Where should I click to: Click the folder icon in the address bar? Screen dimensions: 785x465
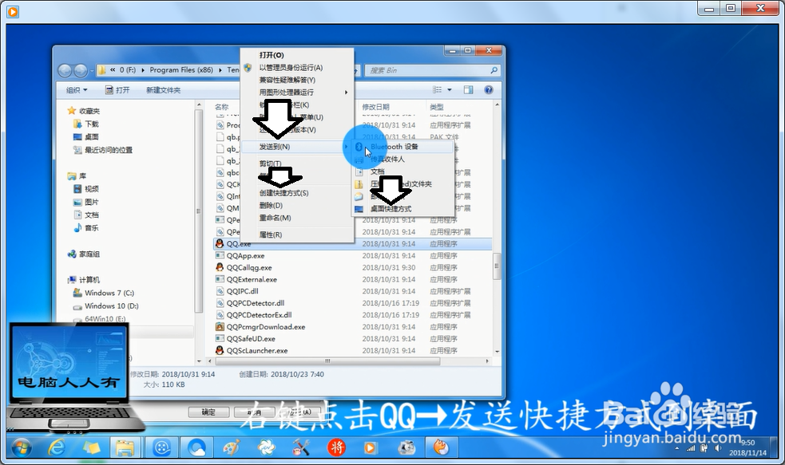click(x=101, y=70)
